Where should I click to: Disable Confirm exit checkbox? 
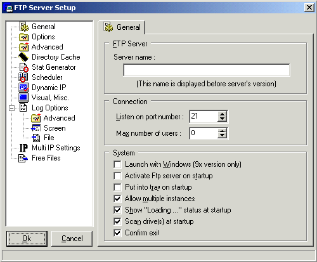(117, 233)
